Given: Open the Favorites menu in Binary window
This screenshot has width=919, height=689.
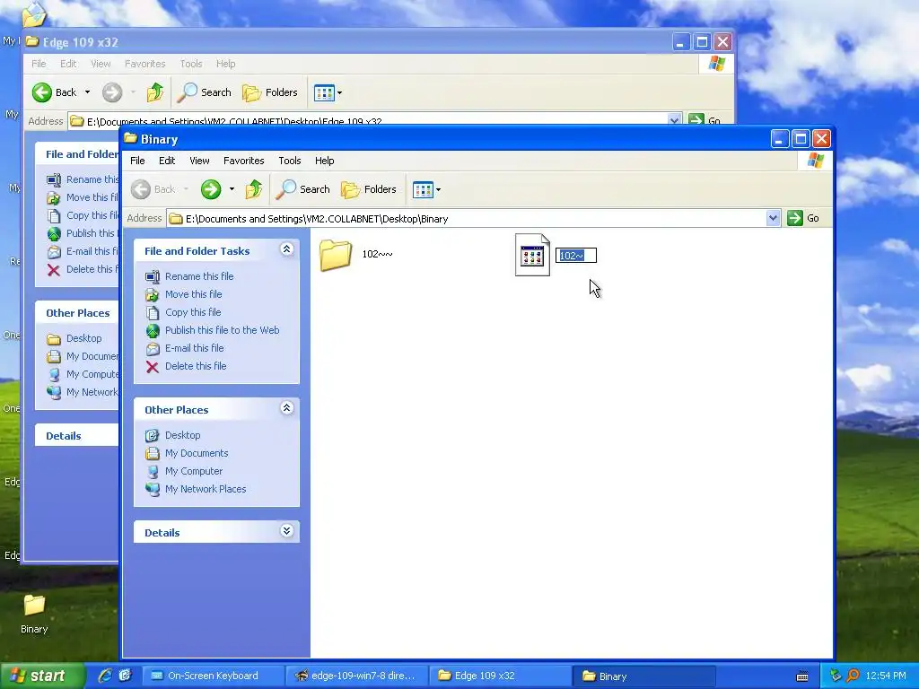Looking at the screenshot, I should 244,161.
